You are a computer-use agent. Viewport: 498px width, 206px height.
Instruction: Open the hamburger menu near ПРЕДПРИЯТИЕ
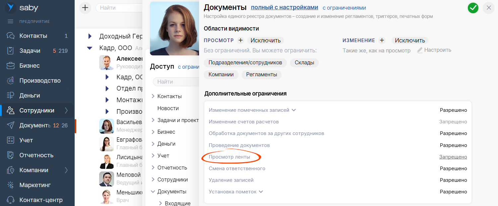(11, 22)
